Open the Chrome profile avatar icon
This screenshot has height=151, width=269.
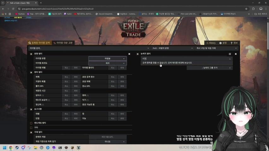coord(261,9)
